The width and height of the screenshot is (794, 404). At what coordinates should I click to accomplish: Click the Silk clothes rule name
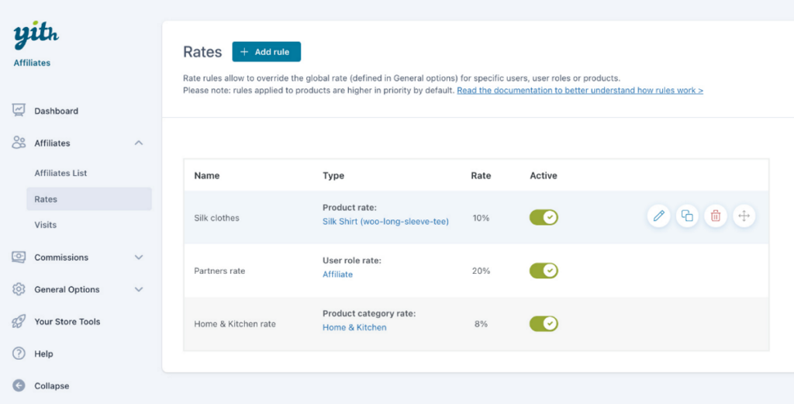(x=217, y=218)
